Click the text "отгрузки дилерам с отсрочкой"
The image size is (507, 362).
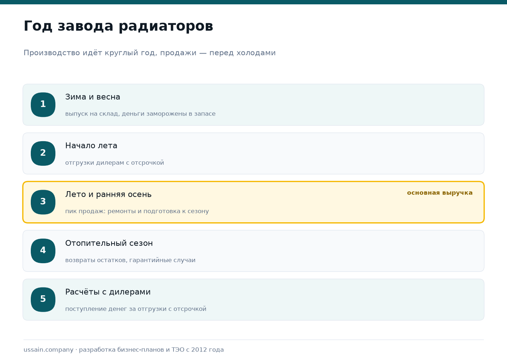click(x=114, y=163)
